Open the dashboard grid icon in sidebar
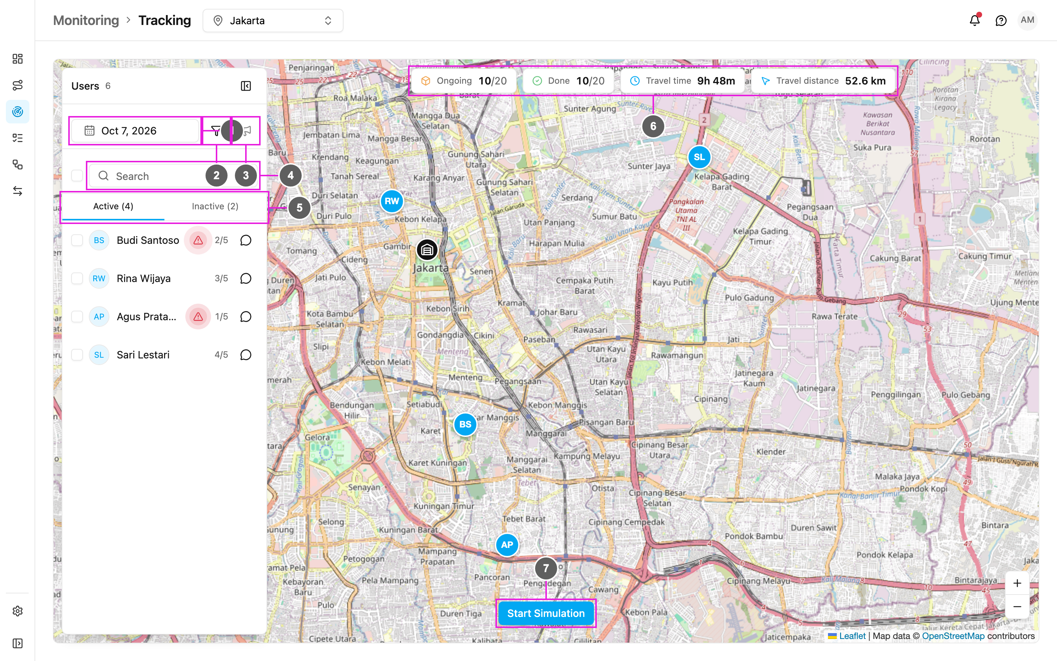This screenshot has height=661, width=1057. [x=18, y=59]
